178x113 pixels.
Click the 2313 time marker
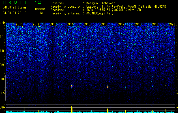coord(53,24)
